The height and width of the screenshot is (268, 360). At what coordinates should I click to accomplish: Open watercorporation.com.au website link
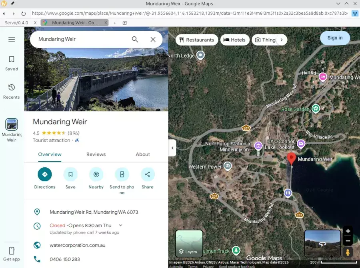tap(77, 245)
